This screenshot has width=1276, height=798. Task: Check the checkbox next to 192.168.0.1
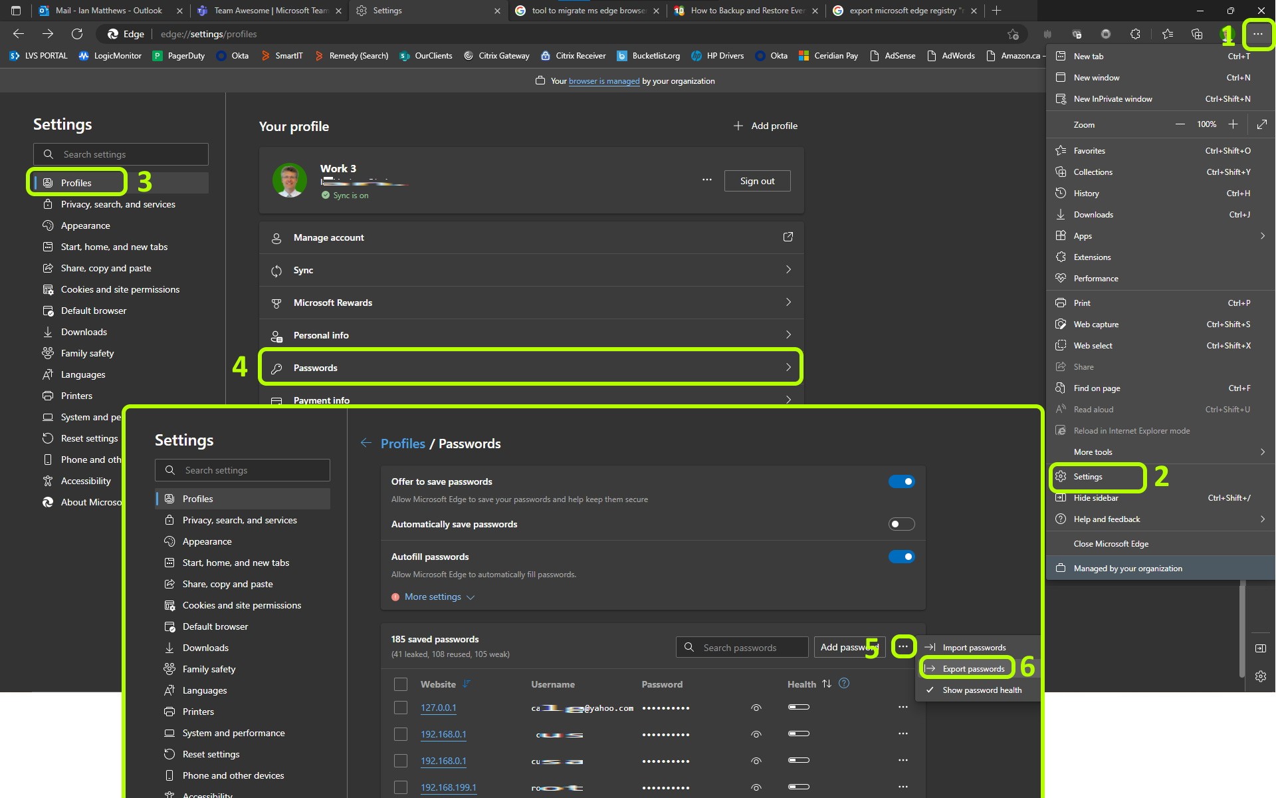pyautogui.click(x=401, y=734)
